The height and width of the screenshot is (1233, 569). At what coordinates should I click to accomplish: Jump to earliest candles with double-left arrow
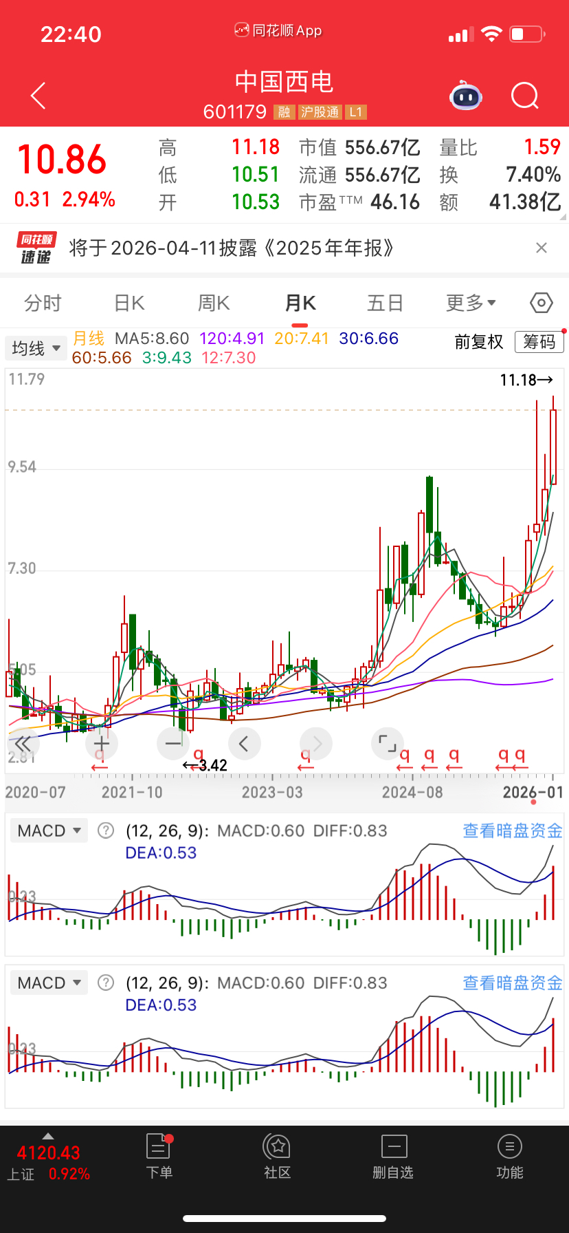(x=23, y=743)
